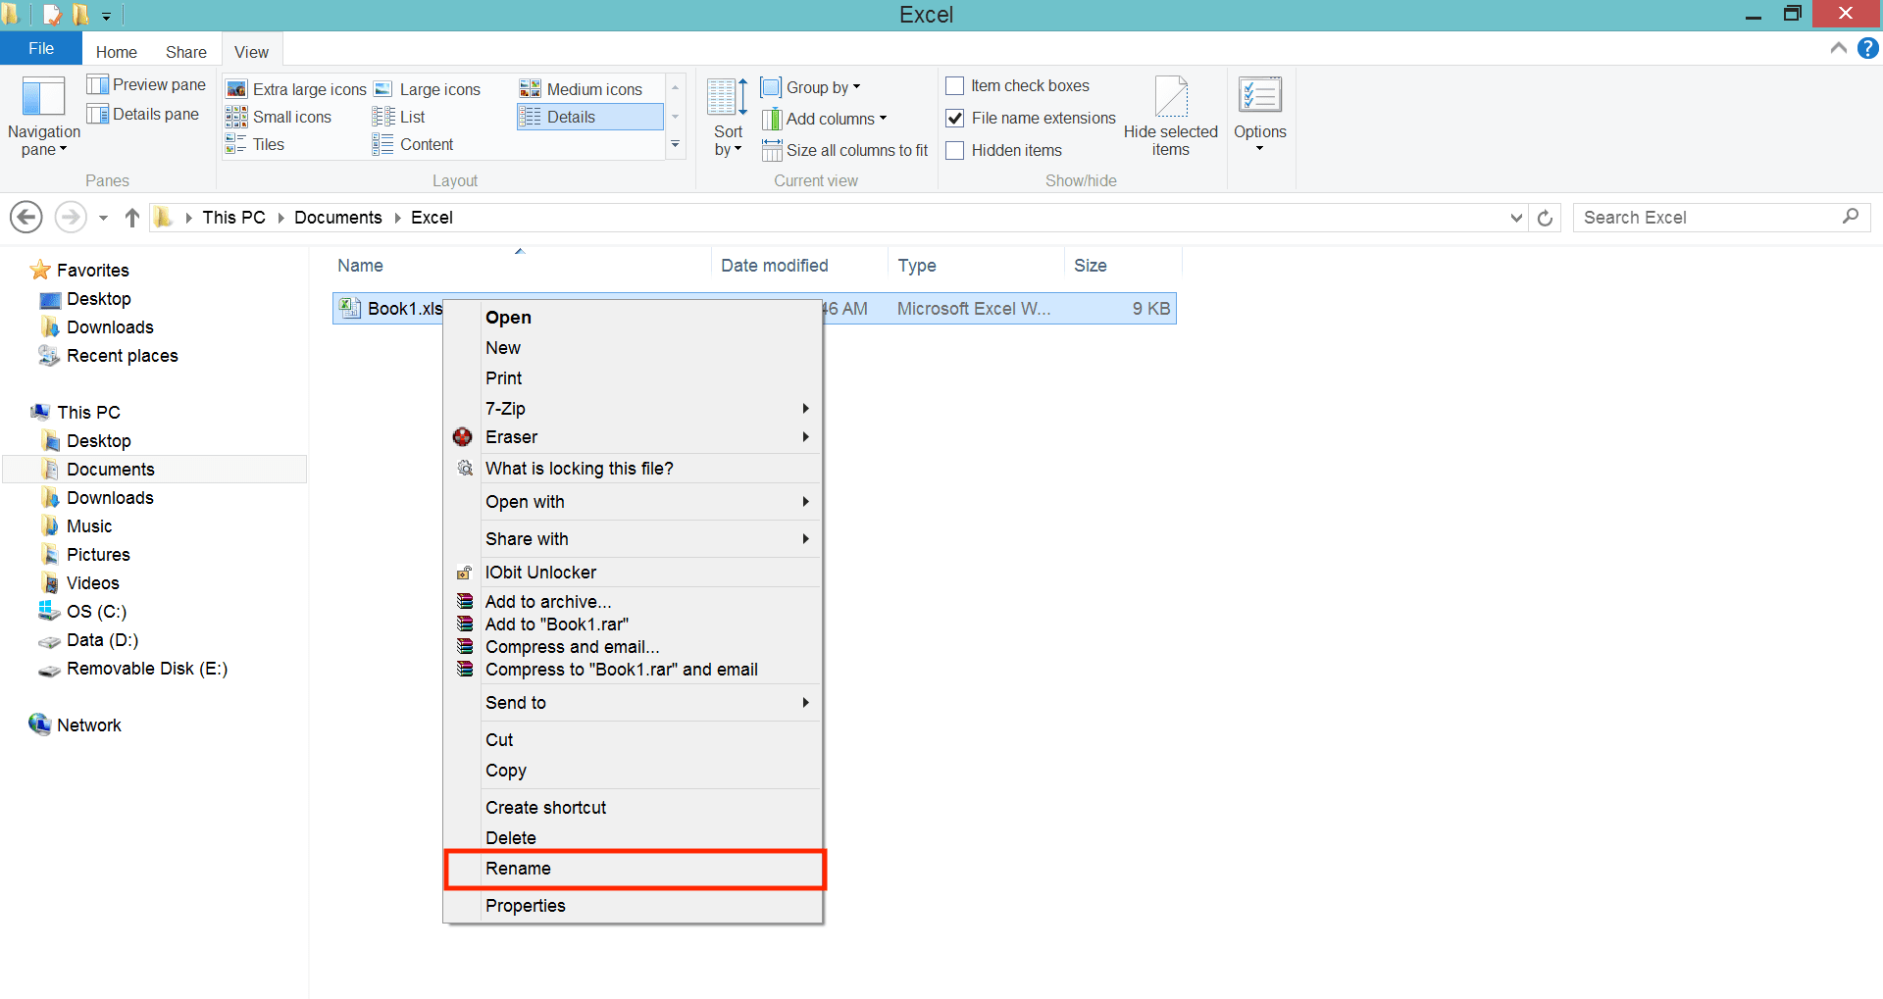This screenshot has width=1883, height=999.
Task: Click This PC in the address breadcrumb
Action: pos(234,218)
